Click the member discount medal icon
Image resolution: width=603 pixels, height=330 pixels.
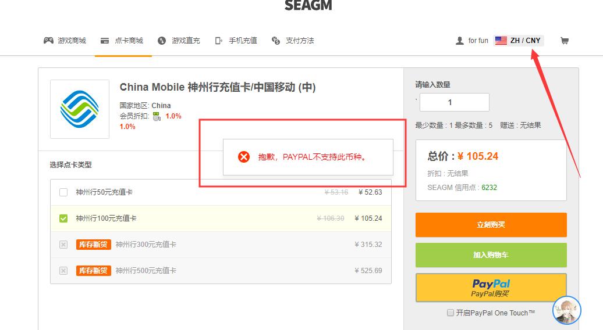157,116
